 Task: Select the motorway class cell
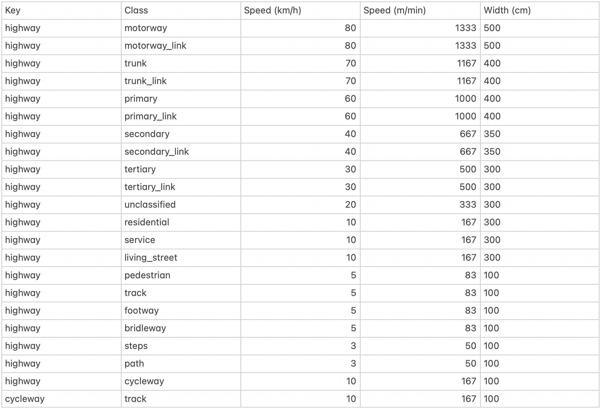pos(146,28)
